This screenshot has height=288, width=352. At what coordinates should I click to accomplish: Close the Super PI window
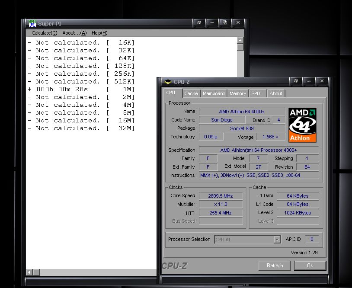click(x=238, y=22)
